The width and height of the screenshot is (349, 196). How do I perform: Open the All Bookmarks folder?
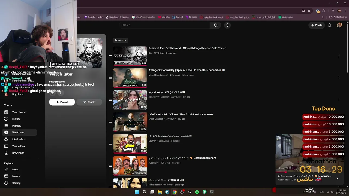point(338,17)
